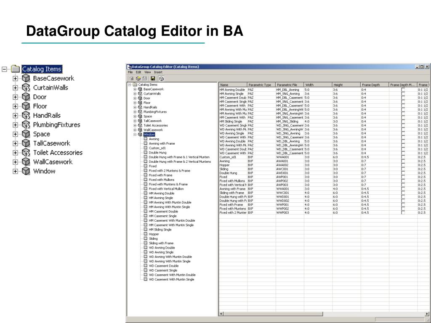Click the Floor cube icon in enlarged tree
This screenshot has height=323, width=431.
(26, 106)
